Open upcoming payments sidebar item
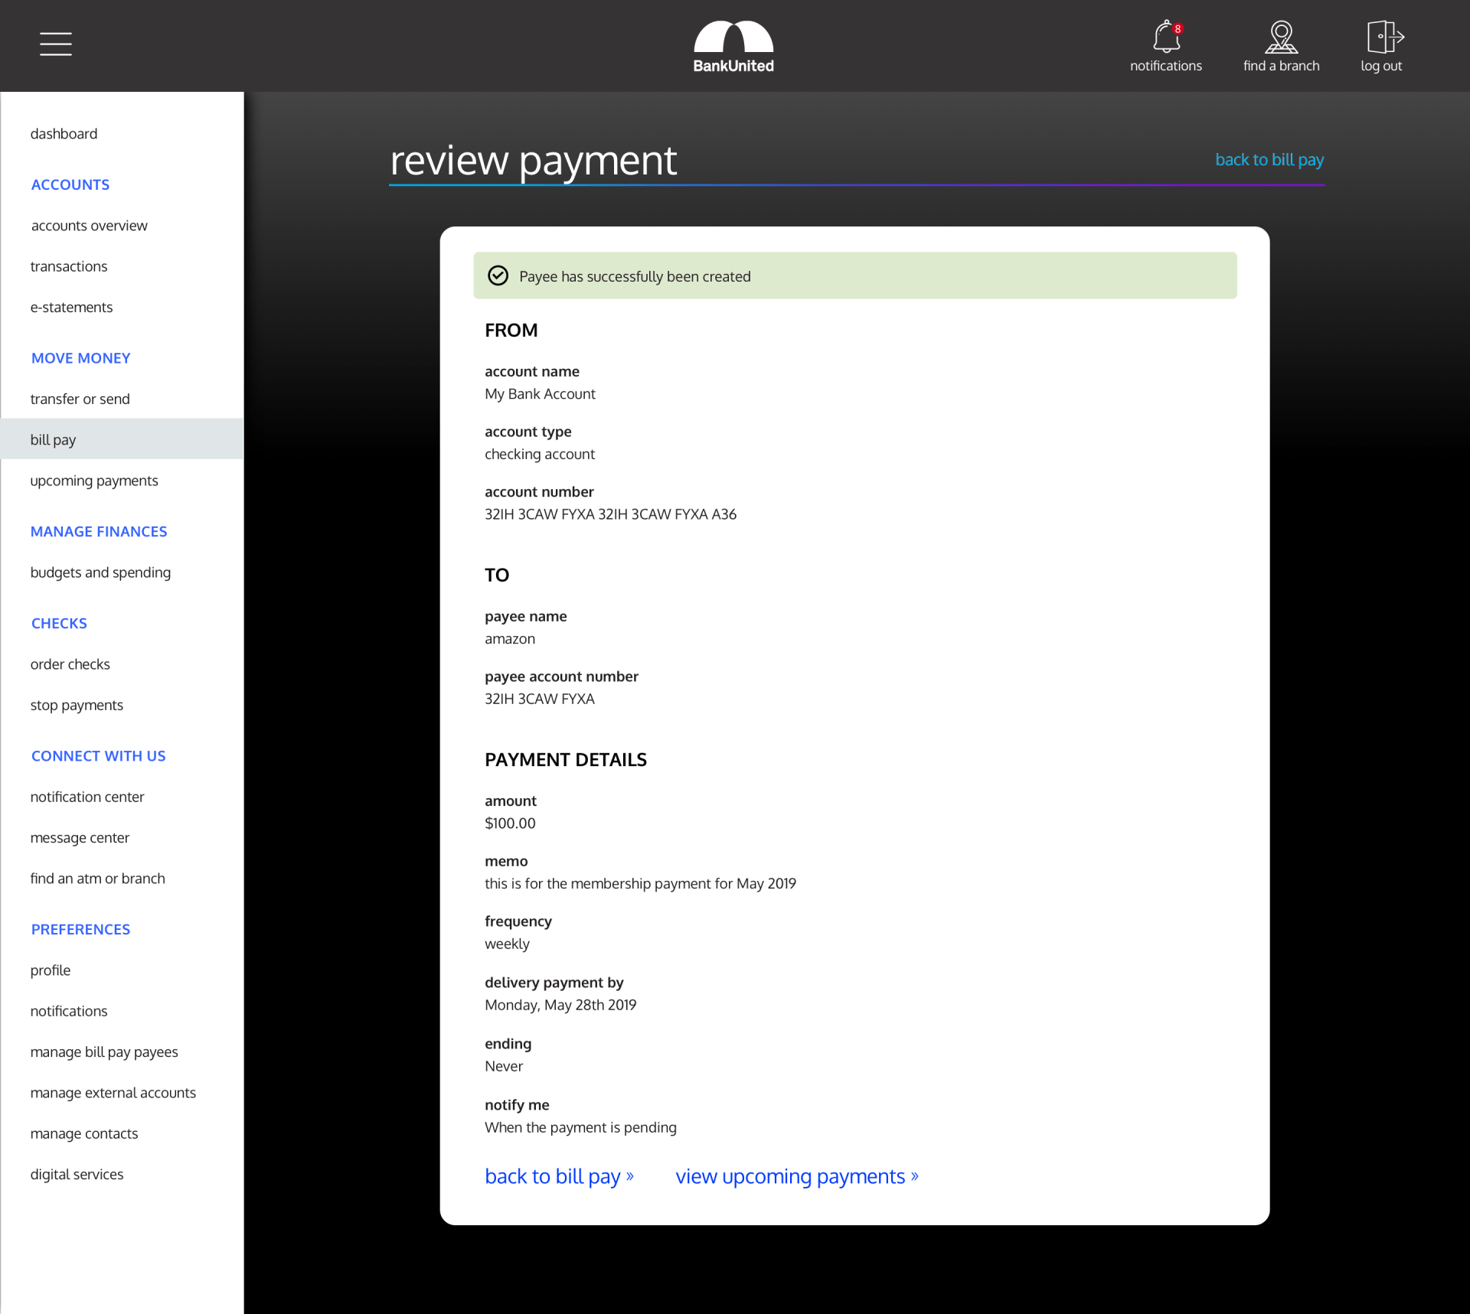Screen dimensions: 1470x1314 tap(94, 481)
